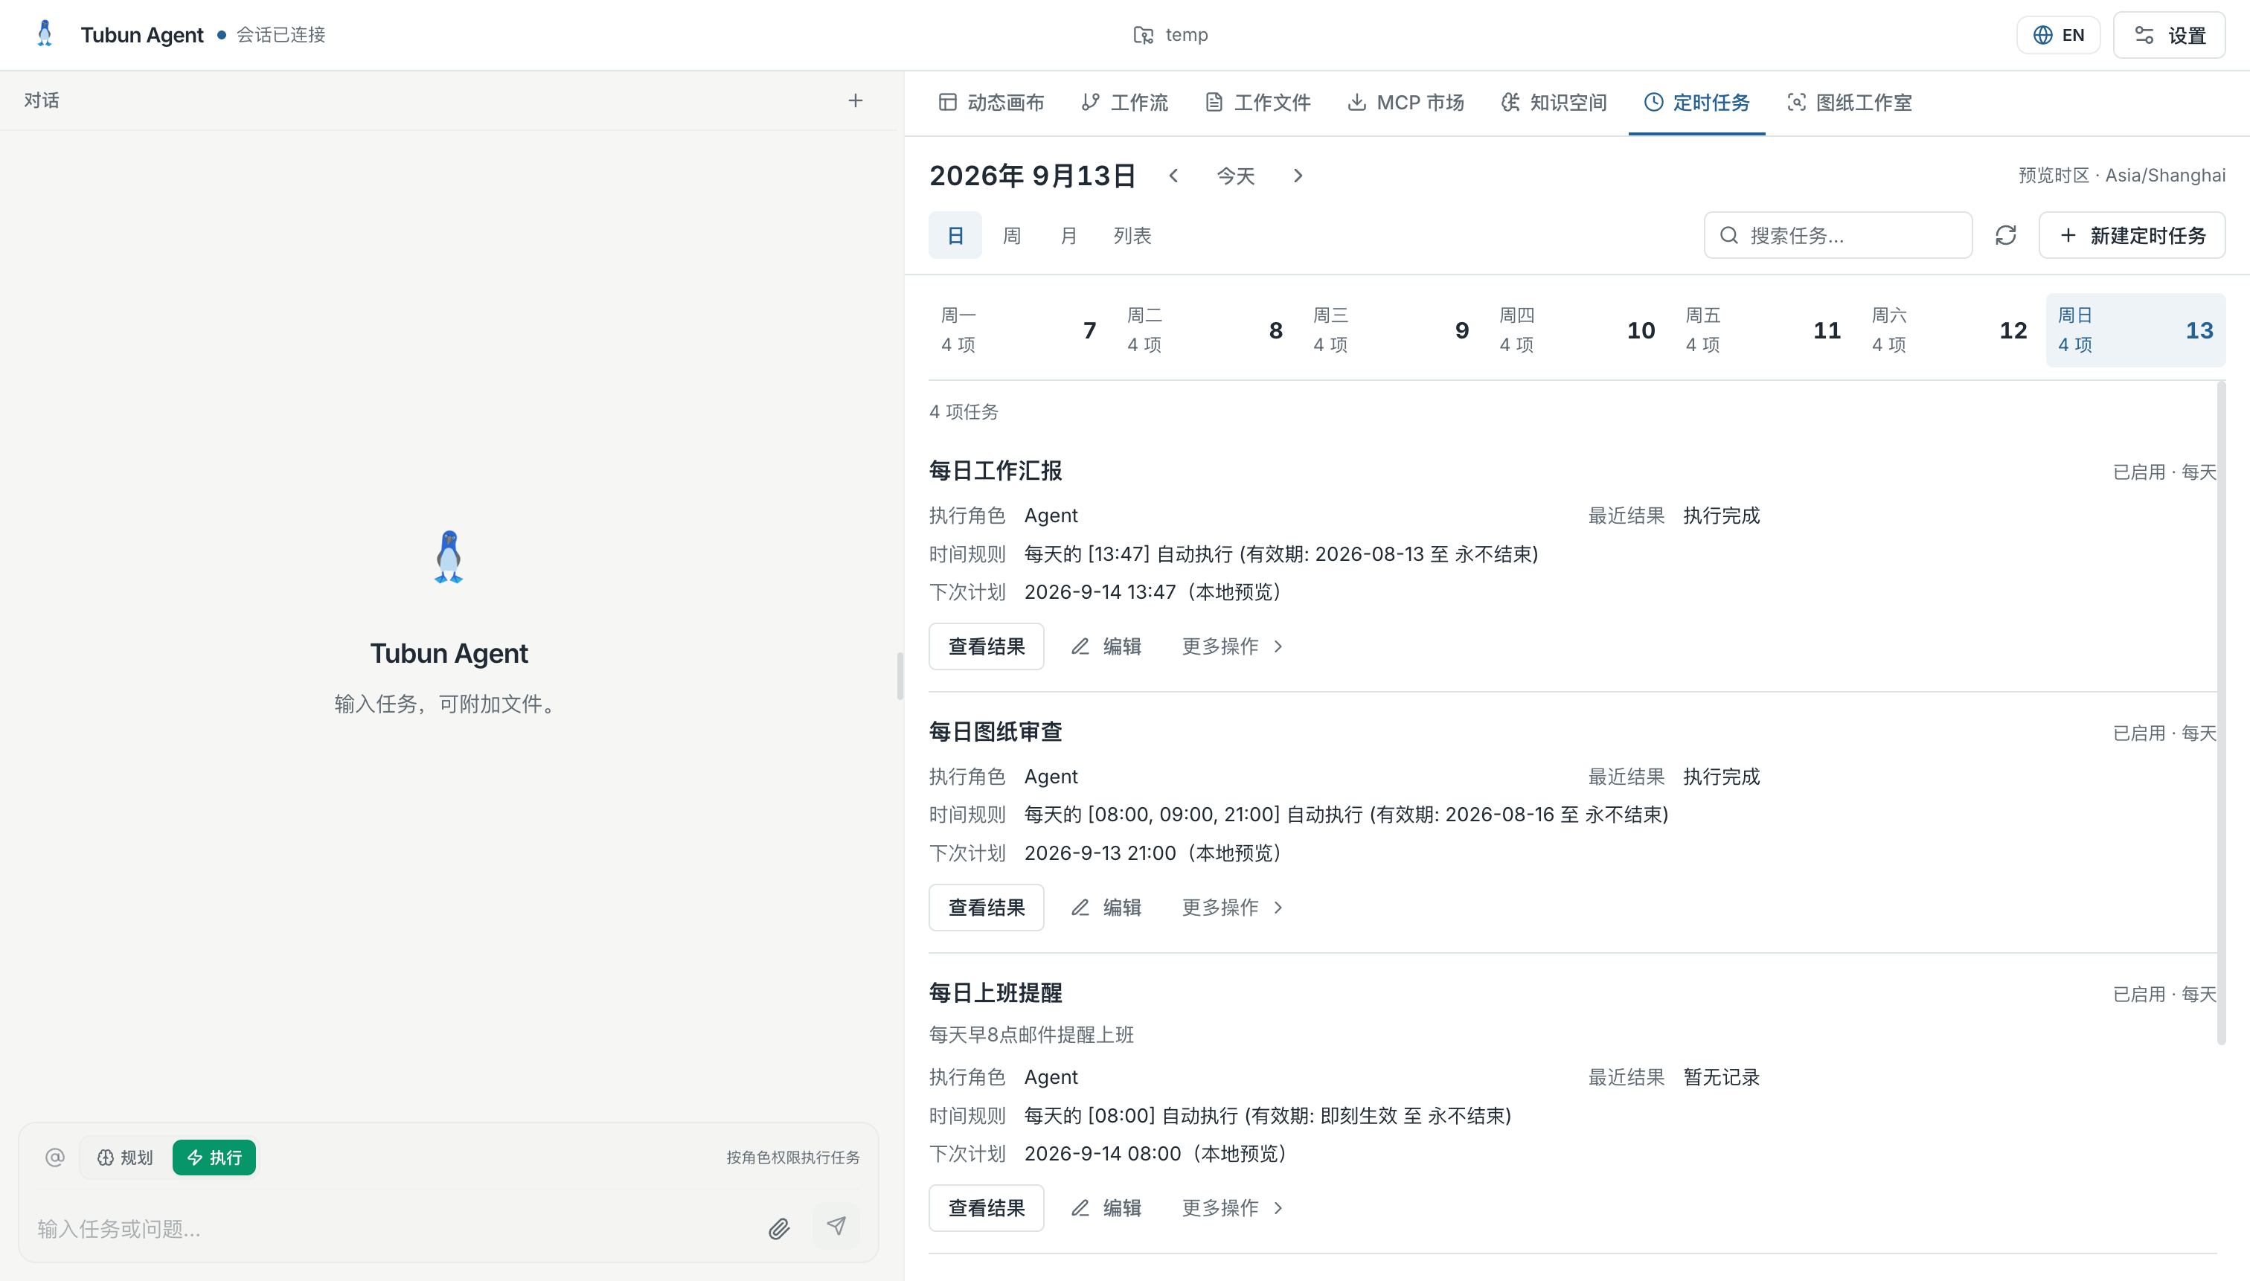
Task: Open the temp workspace folder
Action: (x=1170, y=34)
